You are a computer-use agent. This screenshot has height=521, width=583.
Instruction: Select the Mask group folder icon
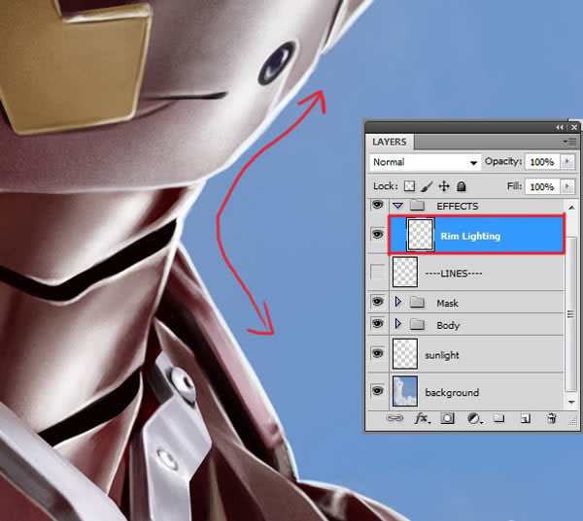click(x=417, y=303)
